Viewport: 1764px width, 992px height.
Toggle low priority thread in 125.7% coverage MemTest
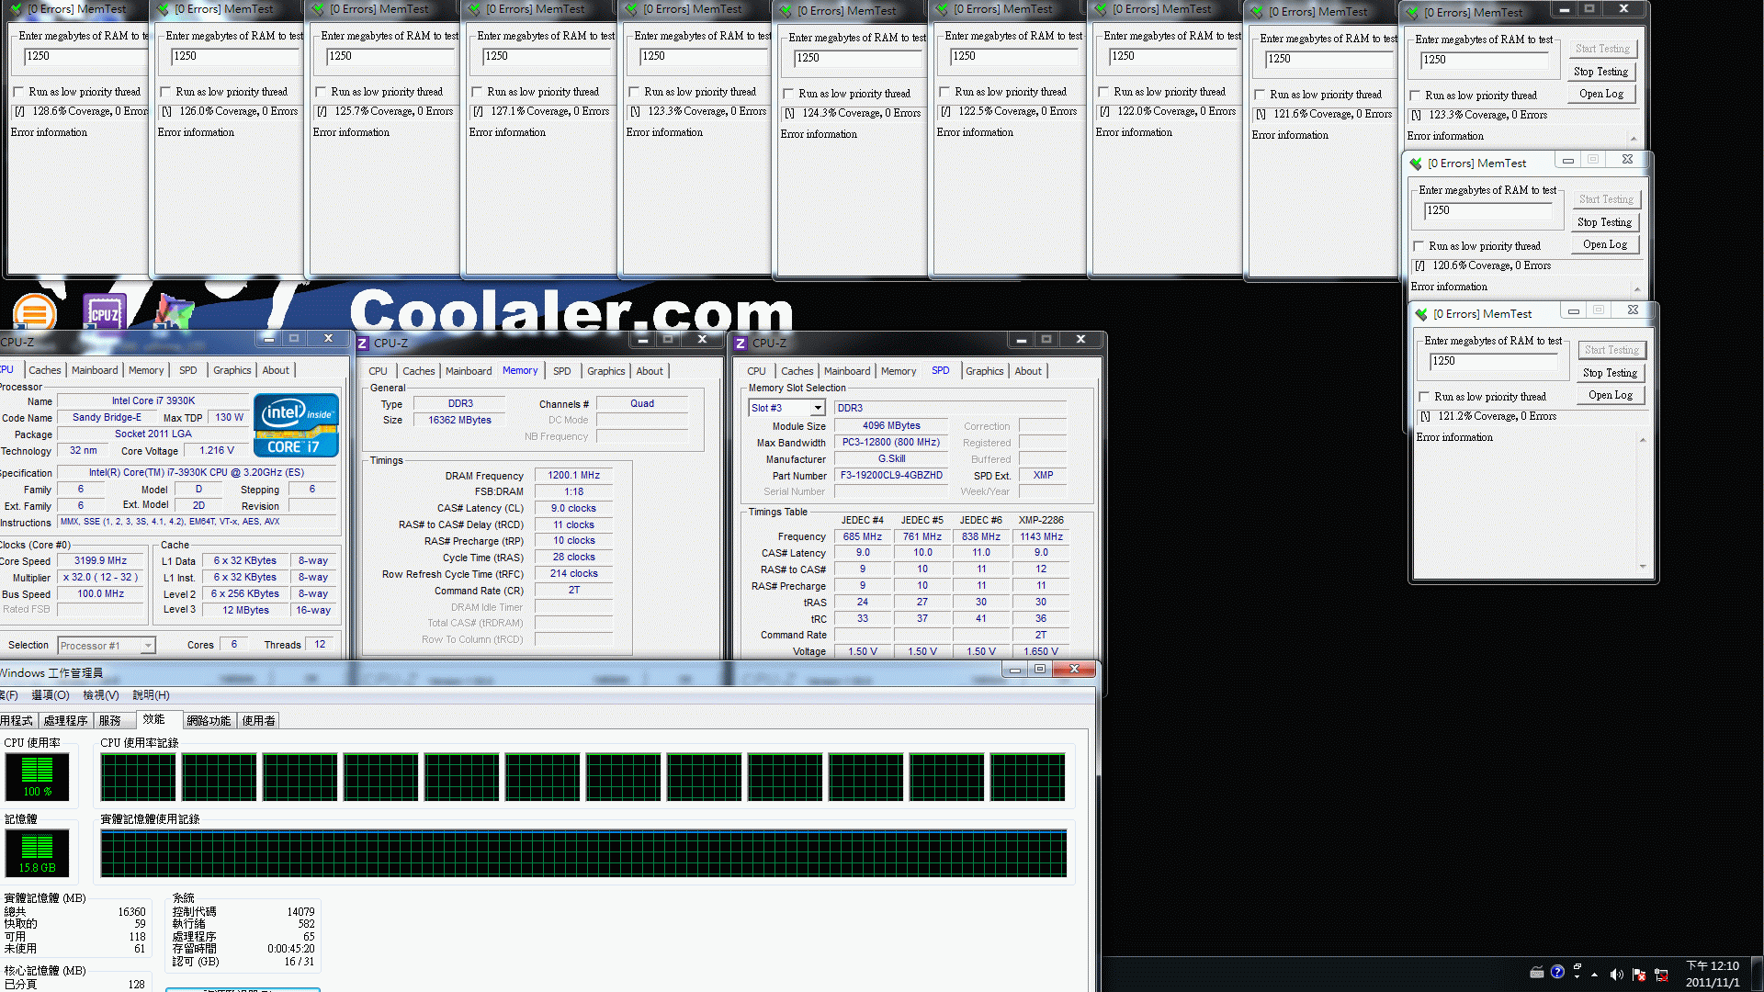point(321,92)
